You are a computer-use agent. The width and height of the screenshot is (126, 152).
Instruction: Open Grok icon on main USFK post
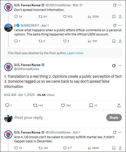114,66
